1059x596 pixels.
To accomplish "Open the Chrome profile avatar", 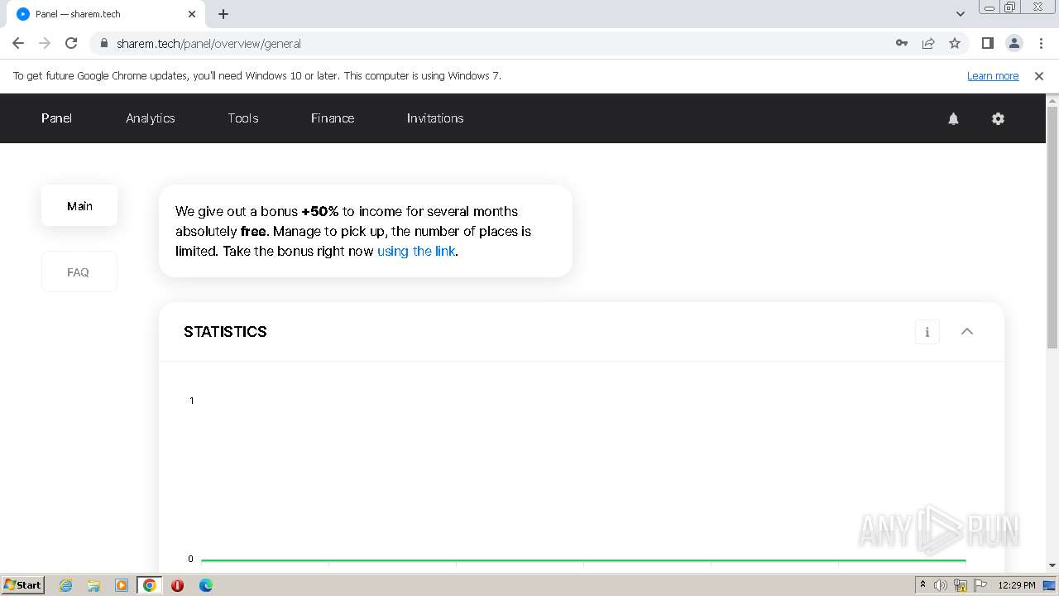I will pos(1014,43).
